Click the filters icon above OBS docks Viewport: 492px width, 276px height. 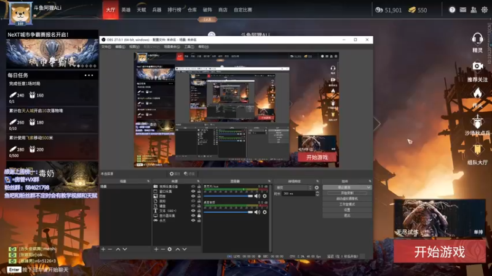186,174
